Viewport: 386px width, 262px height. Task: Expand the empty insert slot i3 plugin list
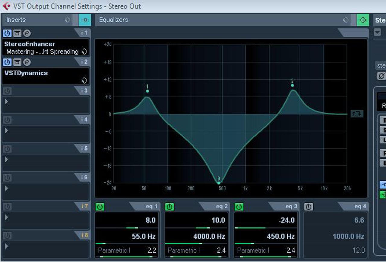click(6, 101)
